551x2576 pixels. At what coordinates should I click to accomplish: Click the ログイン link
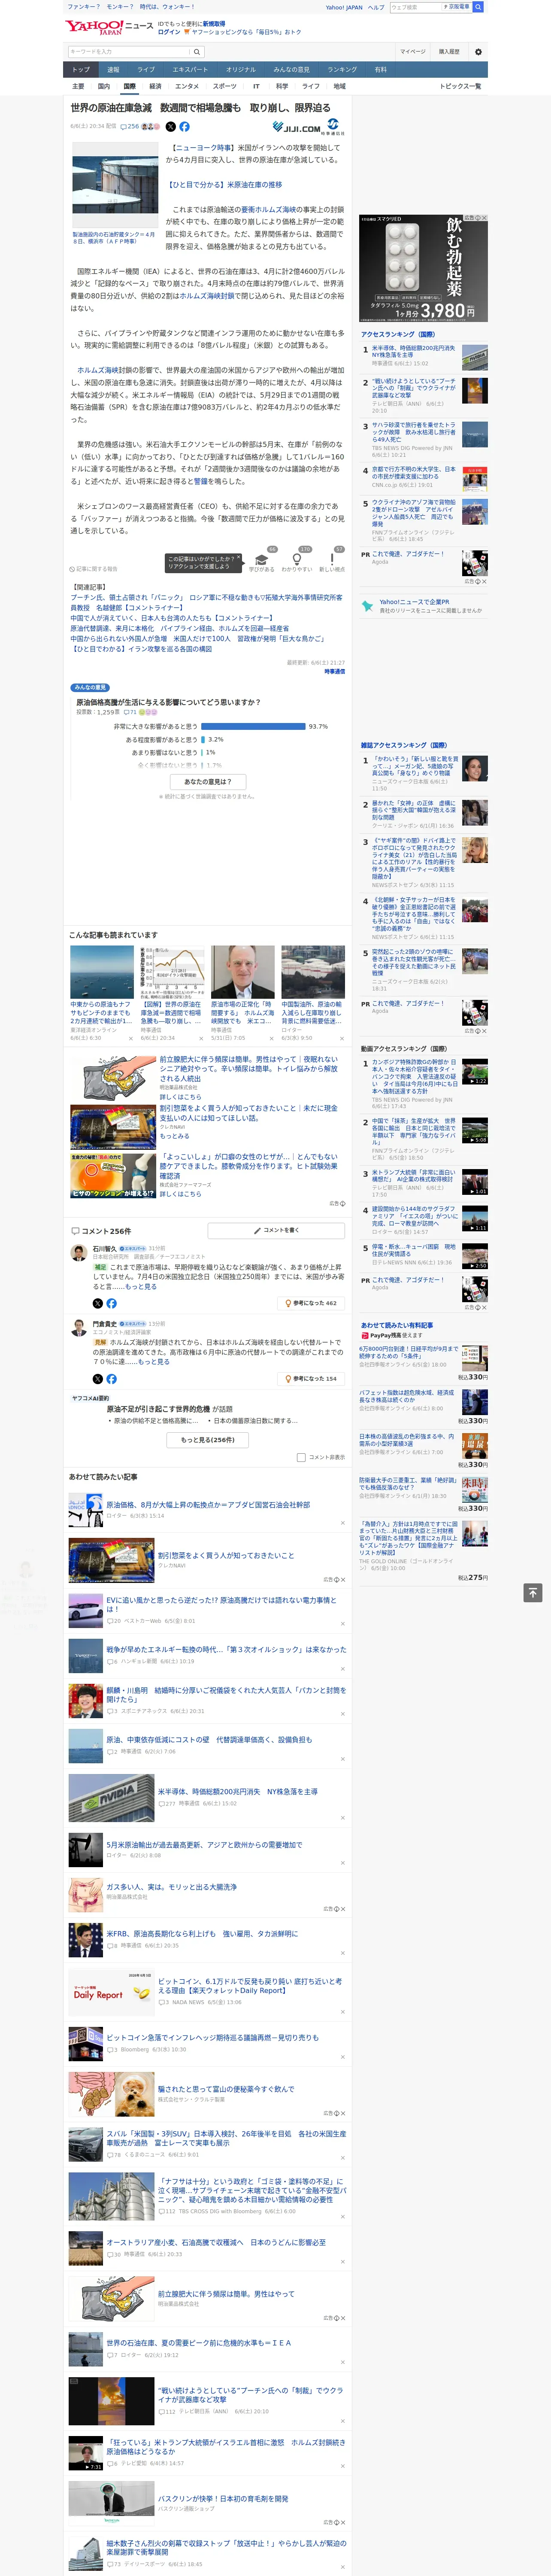pyautogui.click(x=169, y=32)
